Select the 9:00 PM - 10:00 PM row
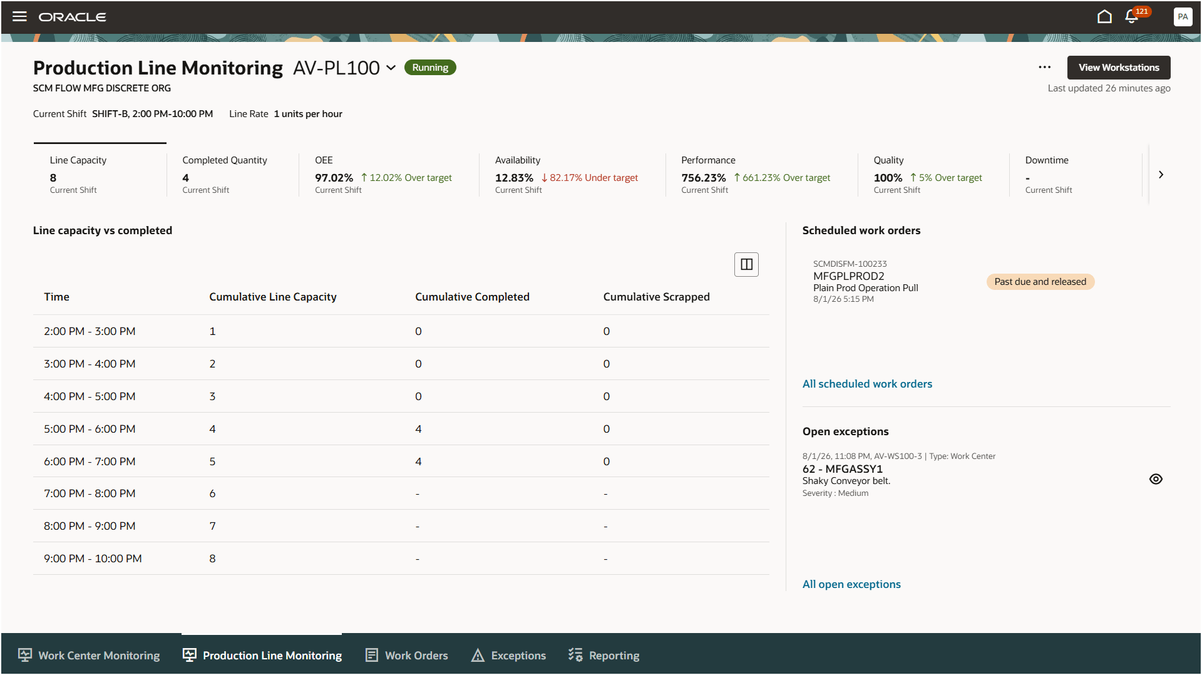The height and width of the screenshot is (675, 1202). 401,559
